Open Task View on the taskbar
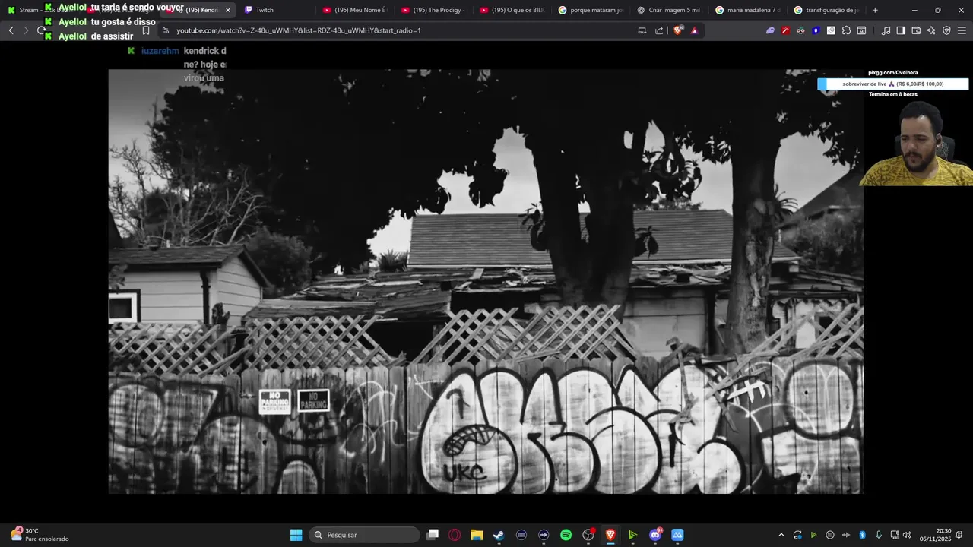The height and width of the screenshot is (547, 973). (433, 535)
